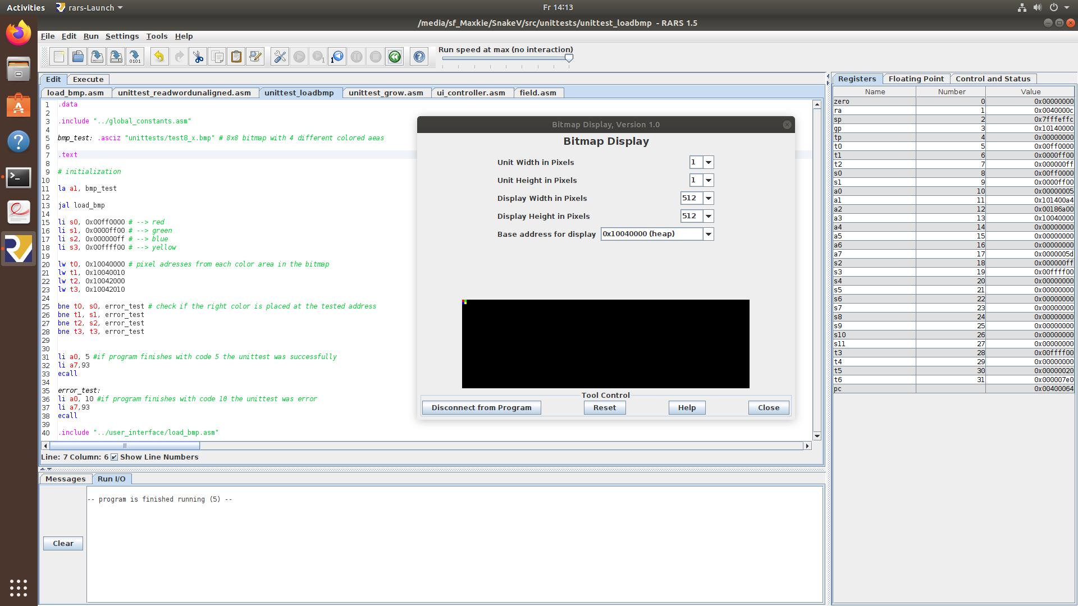Paste clipboard contents via the clipboard icon
The image size is (1078, 606).
(236, 56)
